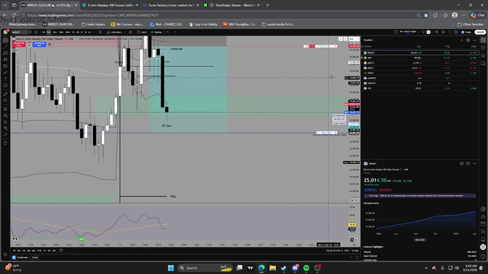Start bar Replay mode
Image resolution: width=488 pixels, height=274 pixels.
[156, 32]
